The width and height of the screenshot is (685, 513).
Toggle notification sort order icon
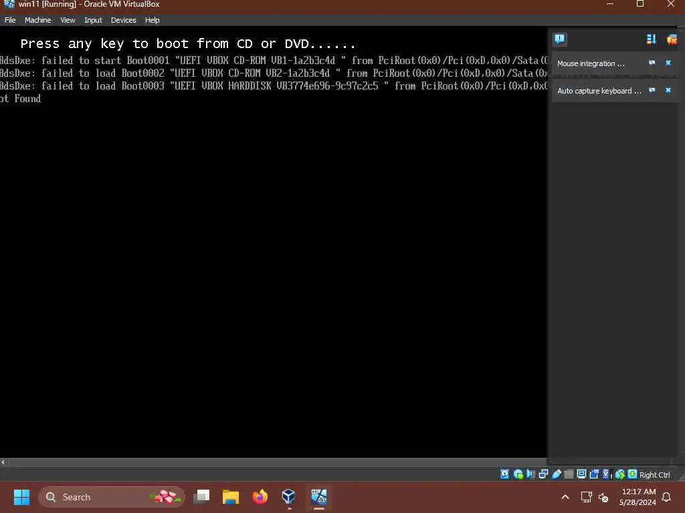(652, 39)
